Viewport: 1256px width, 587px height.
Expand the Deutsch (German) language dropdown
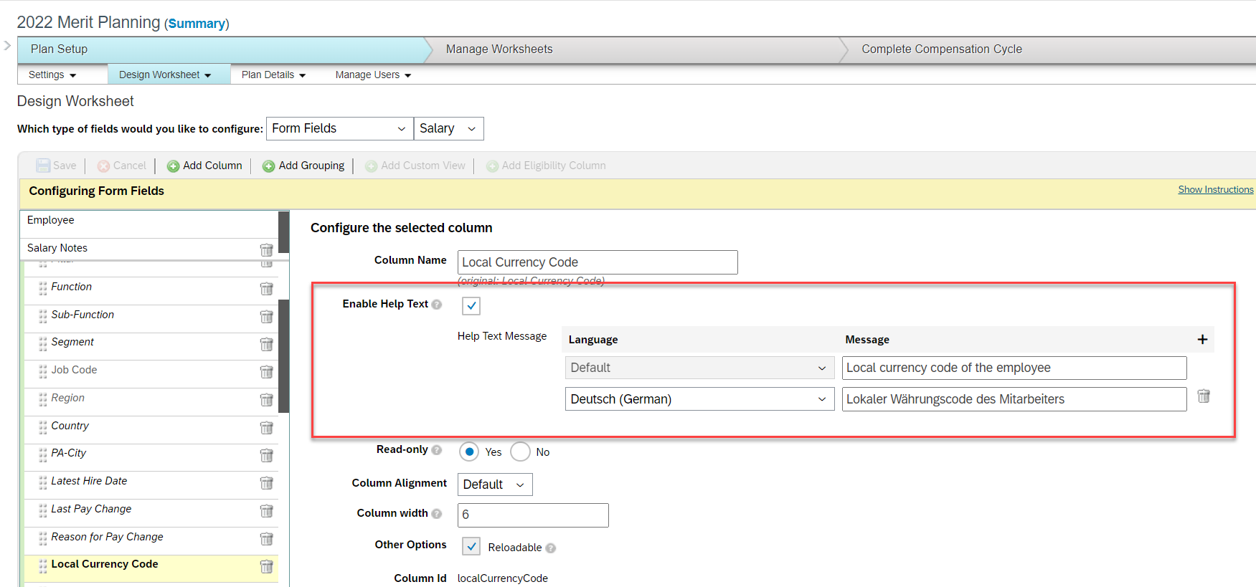(x=699, y=399)
